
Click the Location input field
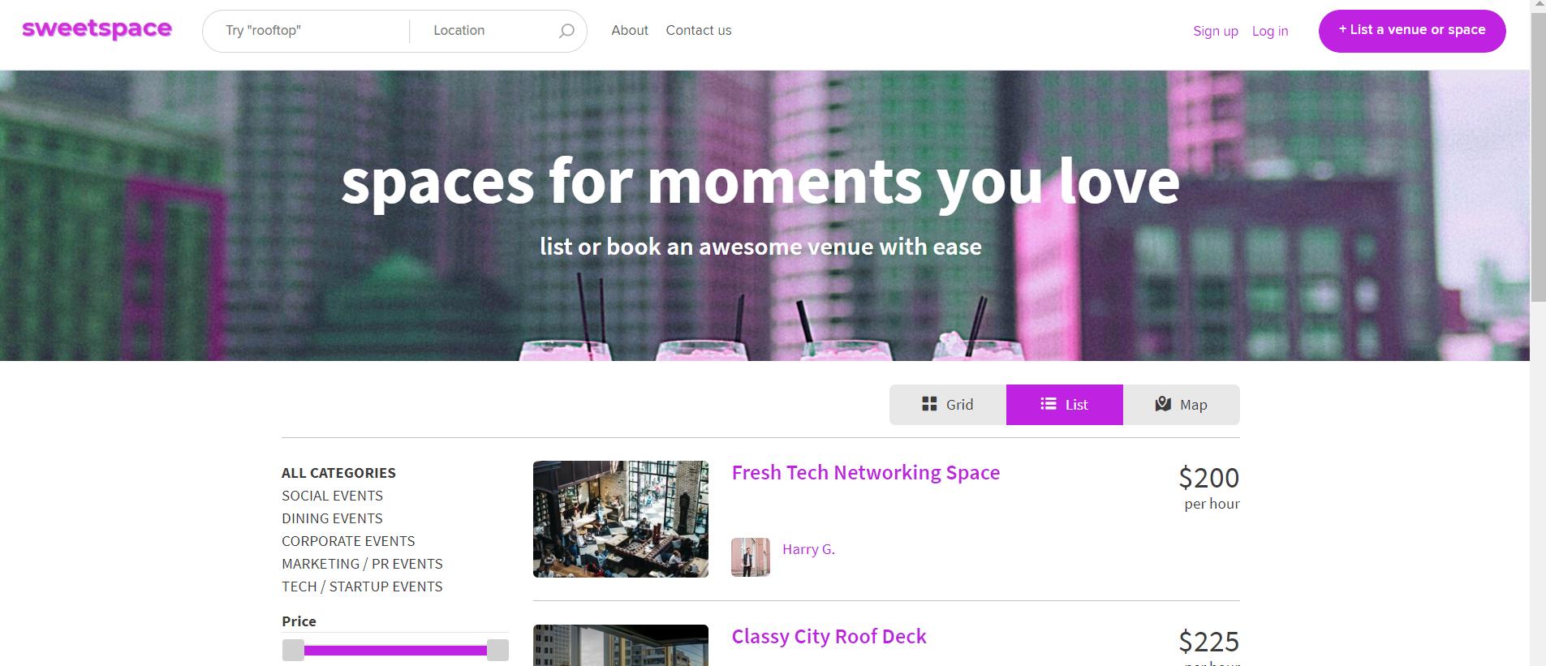click(x=489, y=31)
